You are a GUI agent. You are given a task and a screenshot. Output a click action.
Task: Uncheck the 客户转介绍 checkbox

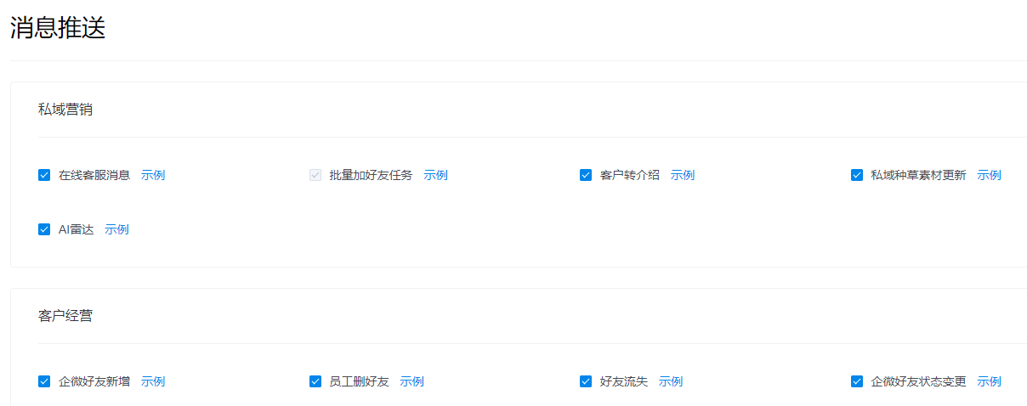[586, 175]
